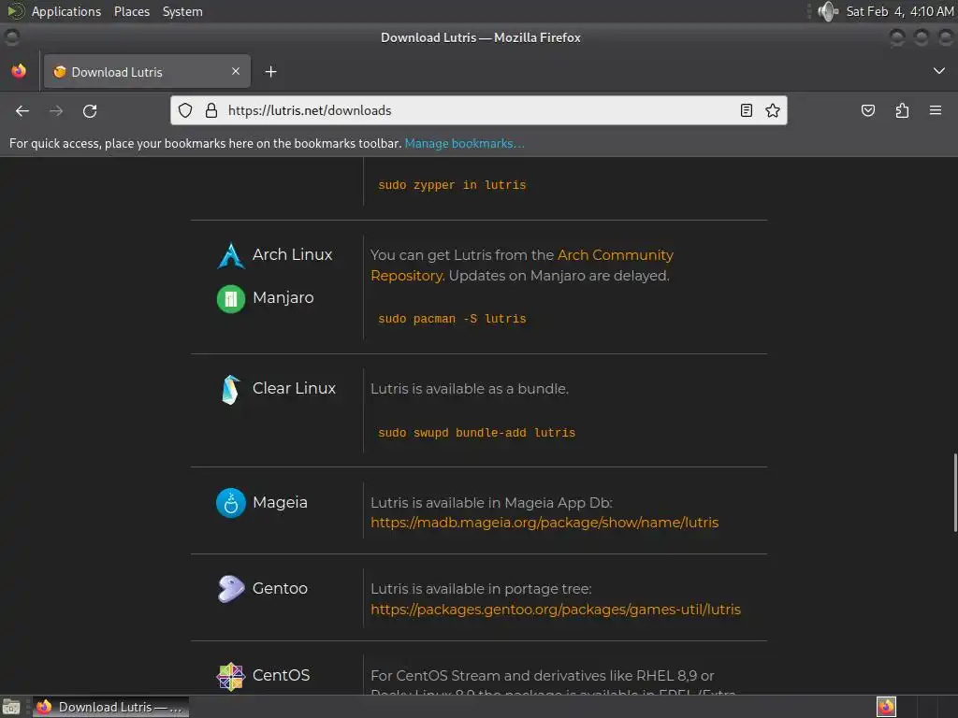
Task: Click the Forward navigation arrow
Action: pyautogui.click(x=56, y=110)
